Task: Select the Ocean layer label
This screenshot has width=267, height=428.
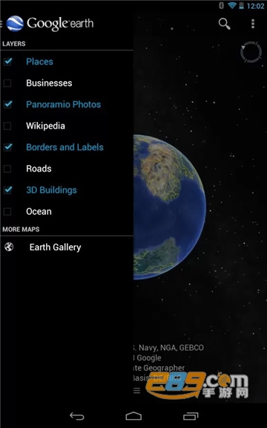Action: 39,212
